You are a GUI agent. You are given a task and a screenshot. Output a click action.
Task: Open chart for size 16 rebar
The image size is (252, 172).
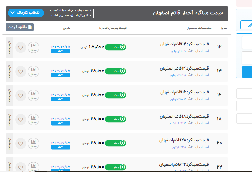coord(34,95)
